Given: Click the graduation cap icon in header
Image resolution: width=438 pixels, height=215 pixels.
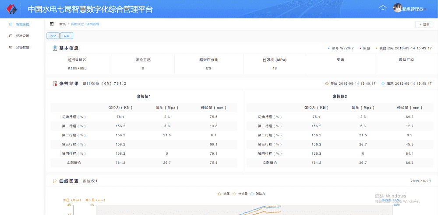Looking at the screenshot, I should click(x=383, y=9).
